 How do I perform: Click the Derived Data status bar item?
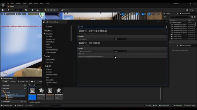pyautogui.click(x=164, y=105)
